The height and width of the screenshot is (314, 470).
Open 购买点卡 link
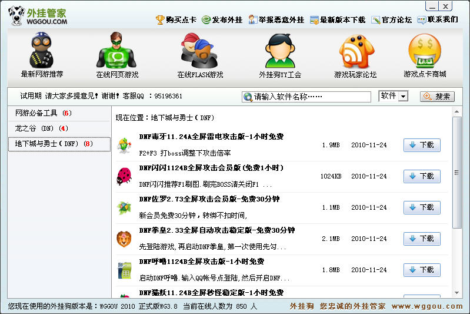point(181,20)
